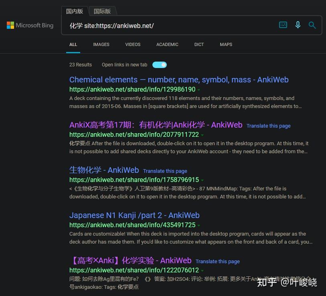Click URL ankiweb.net/shared/info/1758796915
Image resolution: width=326 pixels, height=296 pixels.
(x=134, y=180)
